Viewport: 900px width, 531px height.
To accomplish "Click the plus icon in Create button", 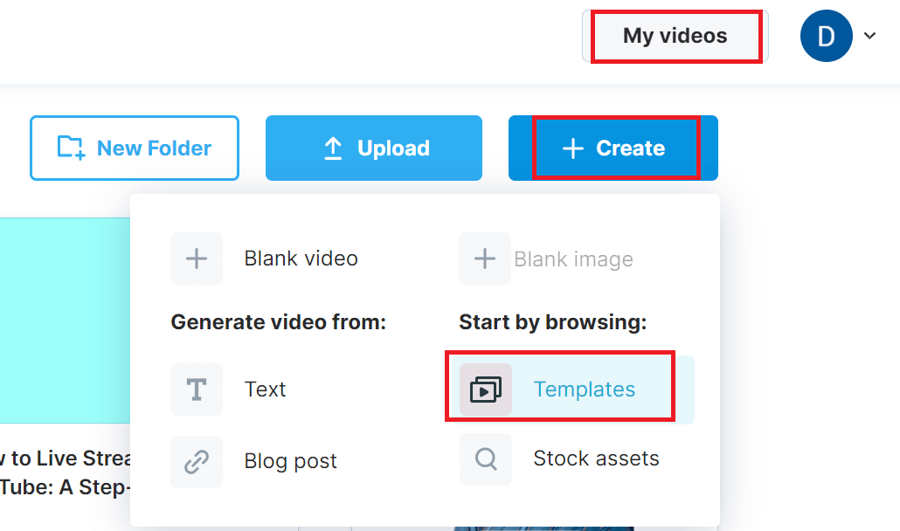I will click(x=573, y=148).
